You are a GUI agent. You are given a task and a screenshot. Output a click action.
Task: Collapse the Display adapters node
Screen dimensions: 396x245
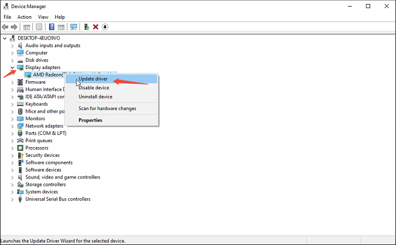coord(12,67)
